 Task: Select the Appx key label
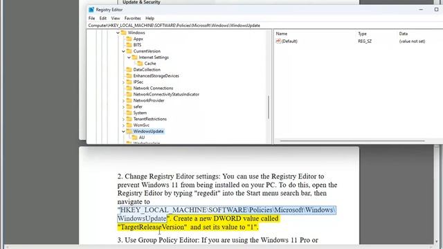pyautogui.click(x=138, y=39)
